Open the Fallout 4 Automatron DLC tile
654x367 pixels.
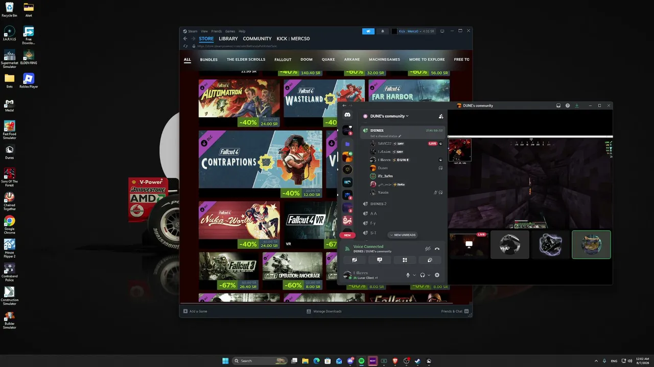pos(239,103)
